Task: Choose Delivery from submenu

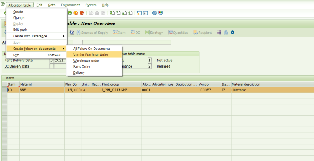Action: coord(94,72)
